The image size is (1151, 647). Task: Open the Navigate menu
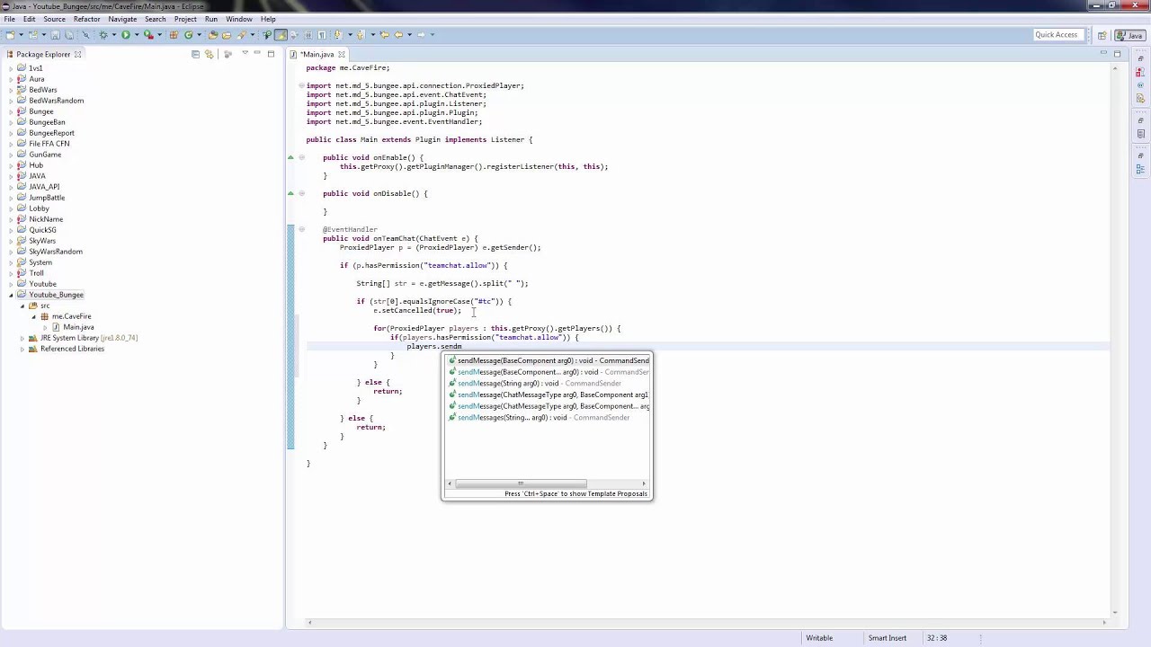(122, 19)
